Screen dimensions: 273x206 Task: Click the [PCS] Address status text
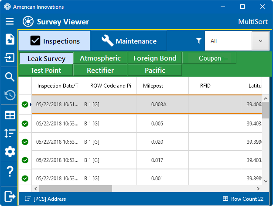(50, 199)
